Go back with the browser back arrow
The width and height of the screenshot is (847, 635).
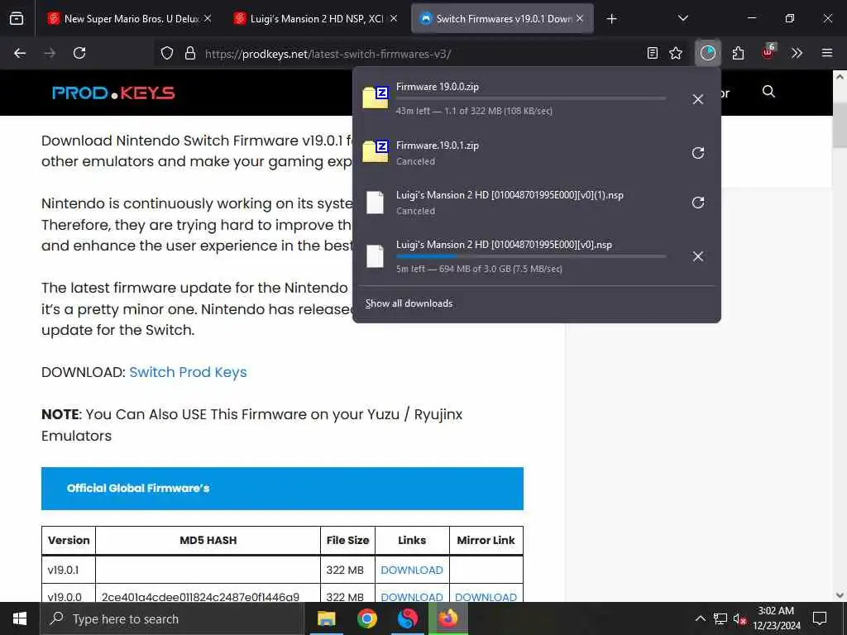point(20,53)
